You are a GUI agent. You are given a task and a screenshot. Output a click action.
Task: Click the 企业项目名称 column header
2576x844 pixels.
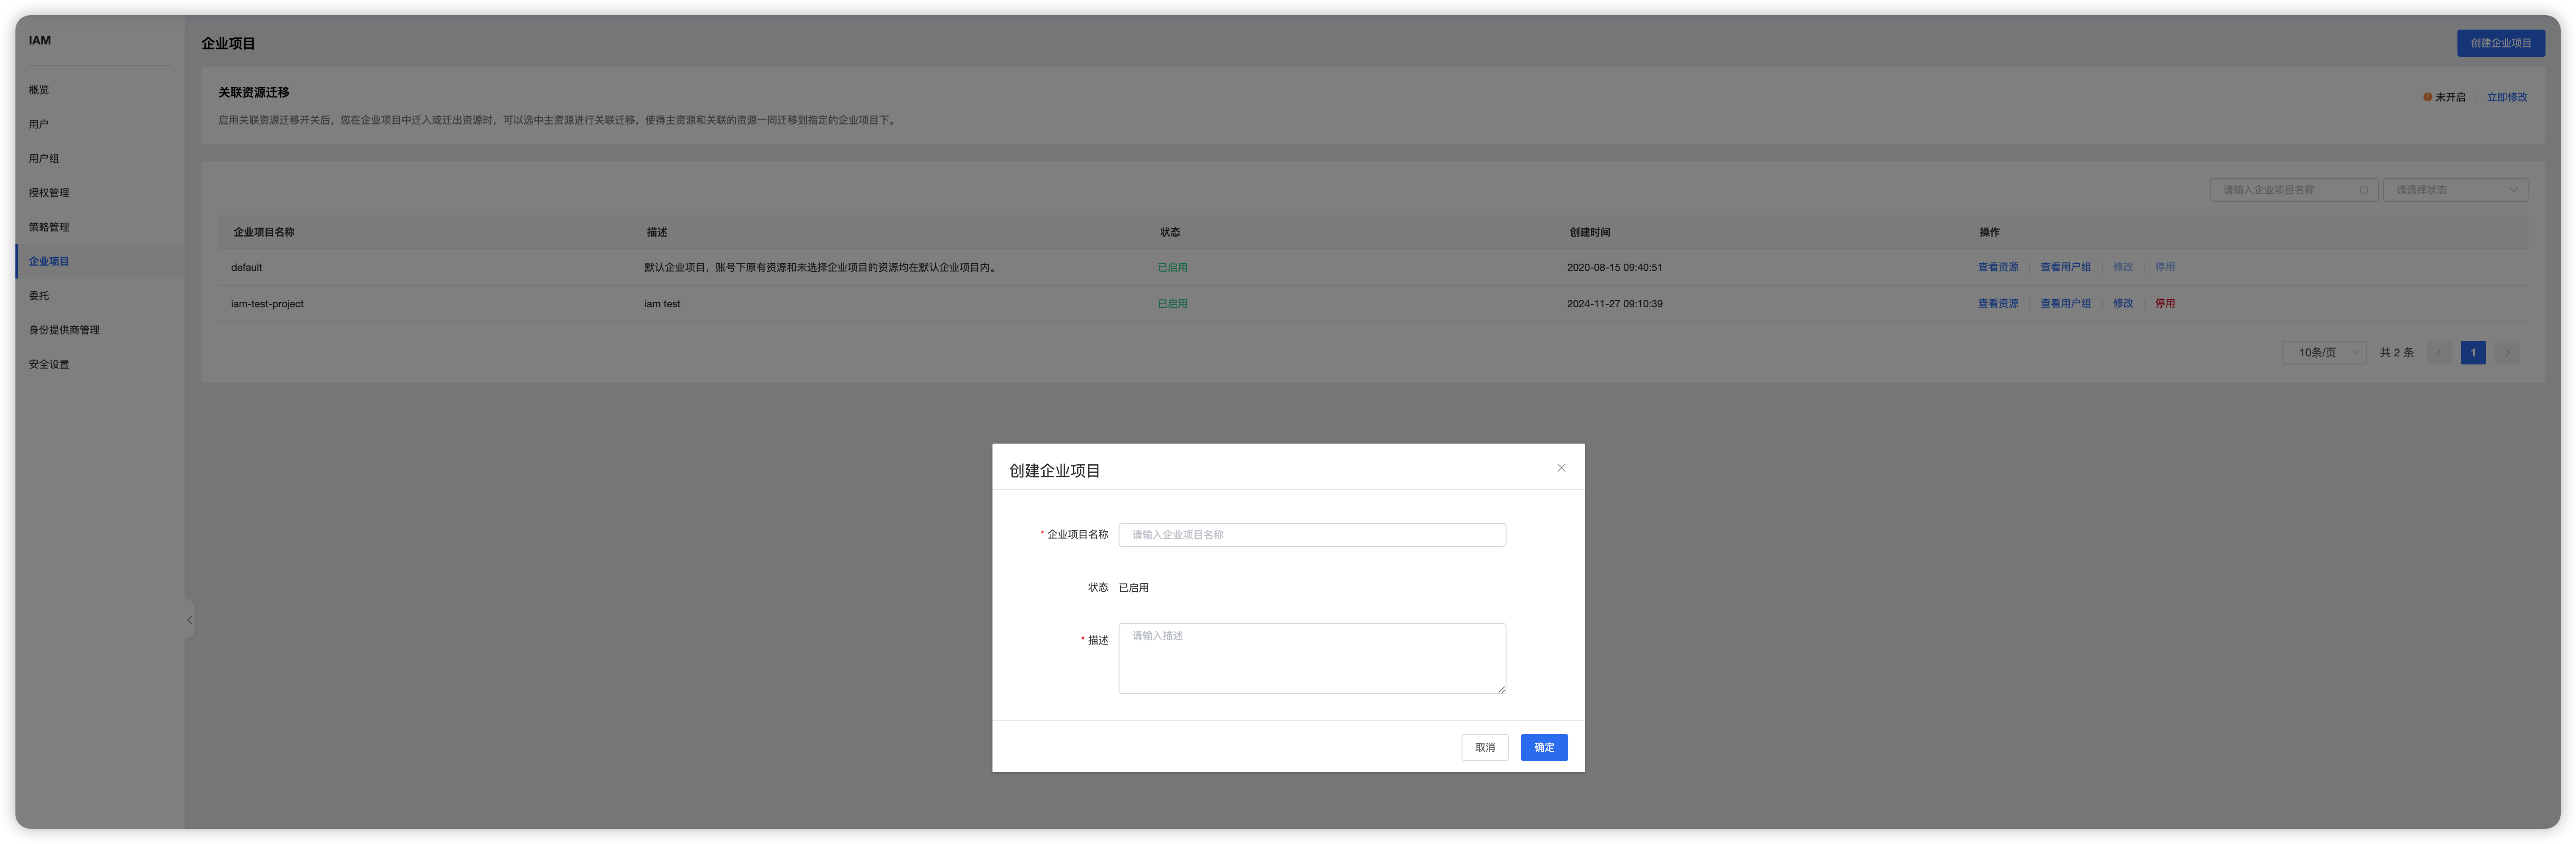point(264,232)
